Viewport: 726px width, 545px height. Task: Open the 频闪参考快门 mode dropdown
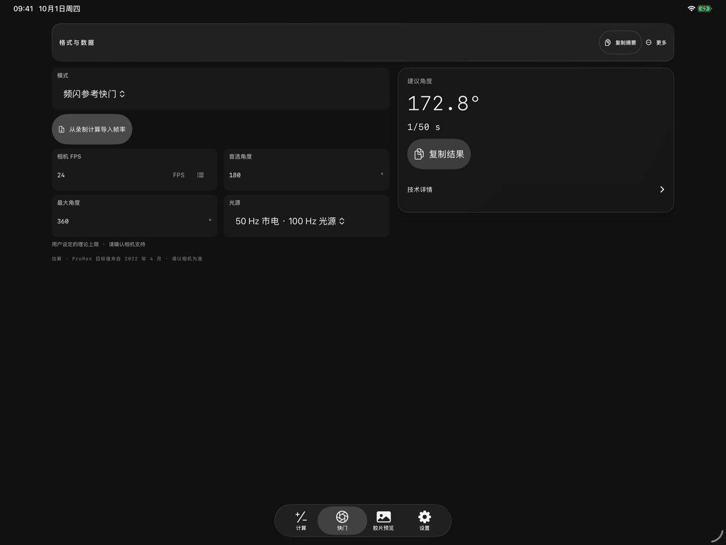click(x=94, y=94)
